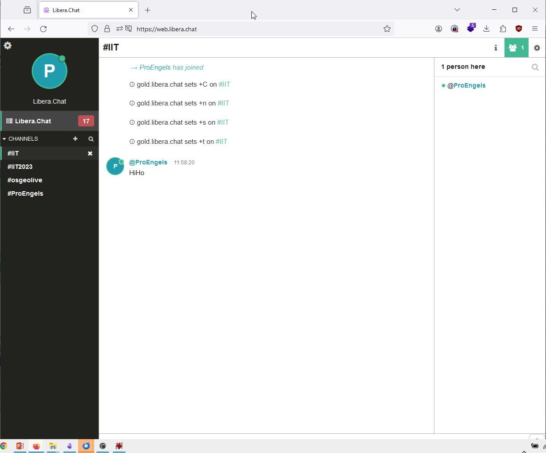
Task: Open the #IIT link in +C message
Action: 225,84
